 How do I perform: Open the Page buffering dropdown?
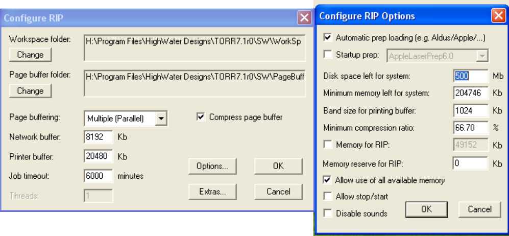click(x=161, y=119)
